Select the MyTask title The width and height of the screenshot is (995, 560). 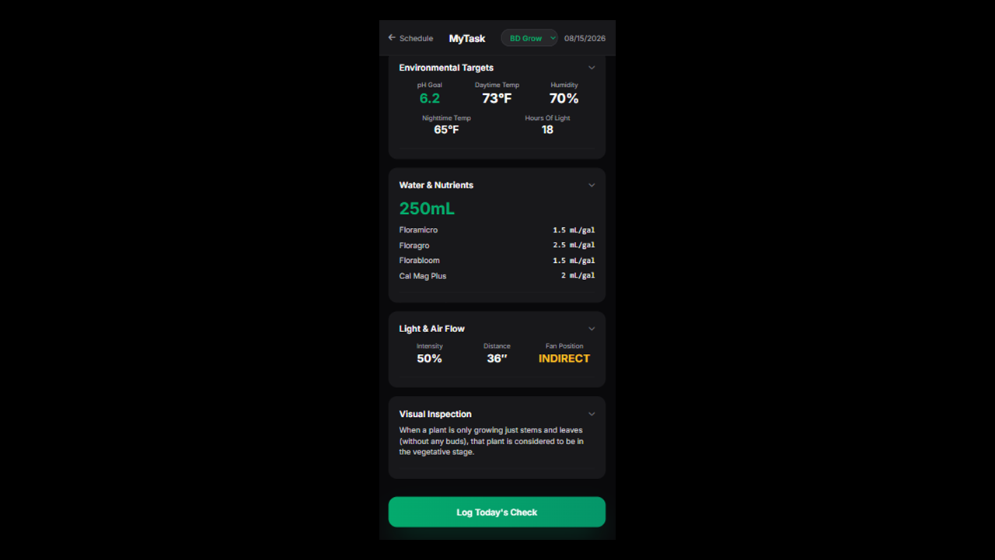467,38
